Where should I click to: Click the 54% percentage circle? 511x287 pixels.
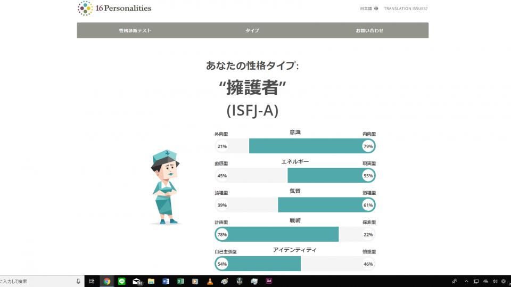click(222, 264)
